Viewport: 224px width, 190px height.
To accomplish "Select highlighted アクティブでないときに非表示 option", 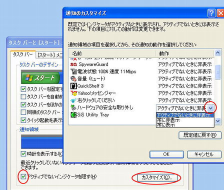I will [x=185, y=115].
